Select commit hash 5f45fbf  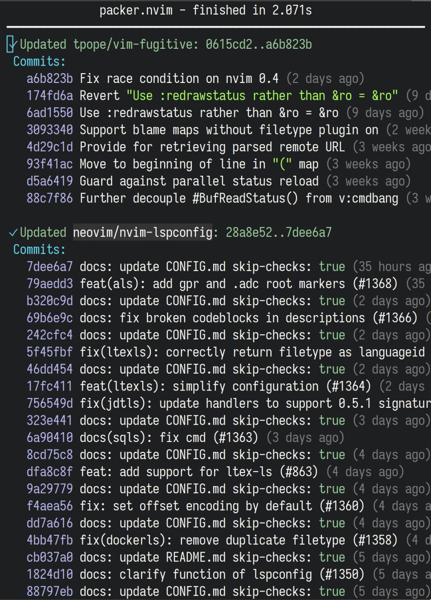50,352
